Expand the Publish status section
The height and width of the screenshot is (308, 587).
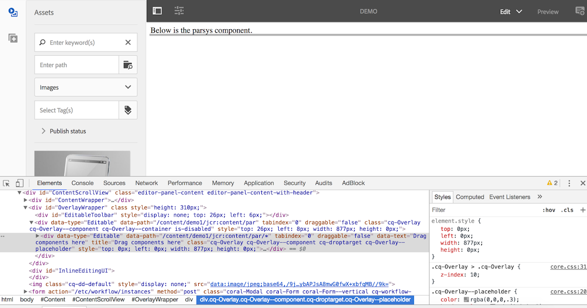(66, 131)
